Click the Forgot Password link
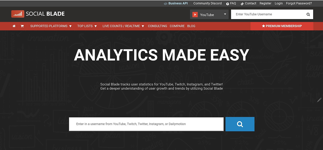 click(x=299, y=4)
